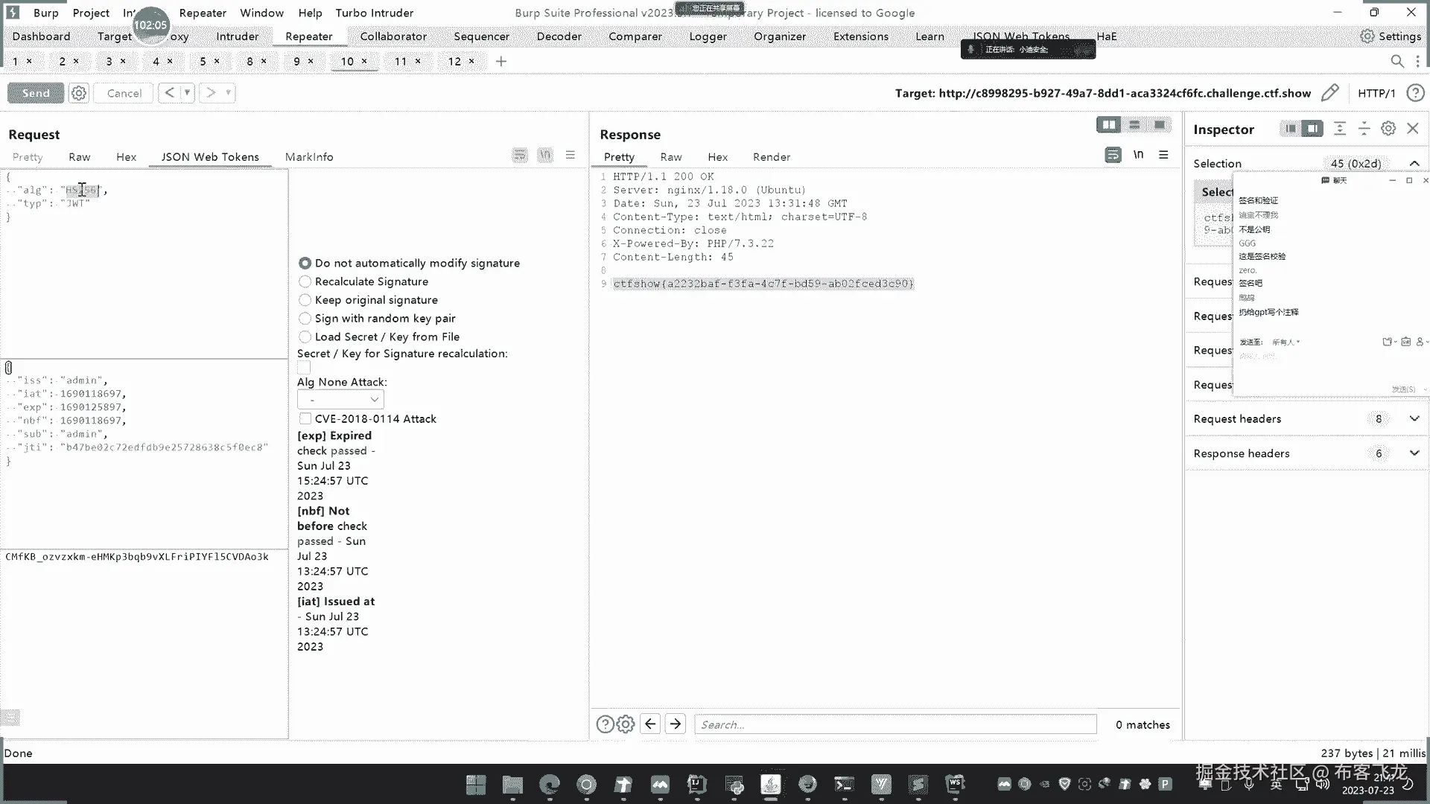Select the side-by-side response layout icon

pyautogui.click(x=1108, y=125)
